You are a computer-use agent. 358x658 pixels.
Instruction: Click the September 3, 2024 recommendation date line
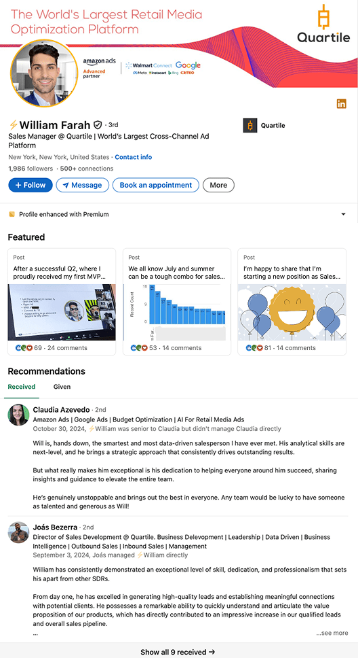(111, 555)
